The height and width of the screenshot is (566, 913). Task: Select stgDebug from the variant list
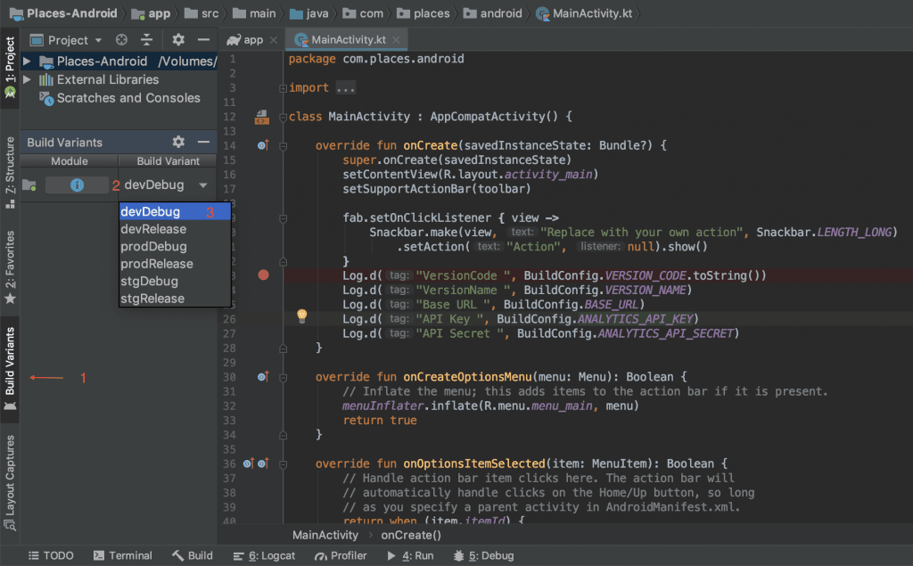[x=175, y=282]
